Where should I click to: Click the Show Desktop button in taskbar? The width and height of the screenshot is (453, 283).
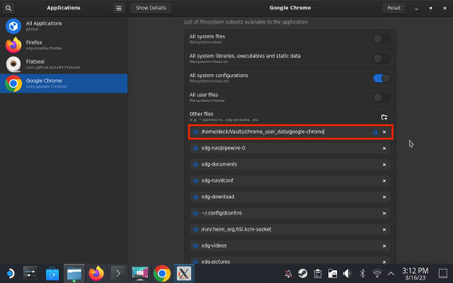pos(443,274)
